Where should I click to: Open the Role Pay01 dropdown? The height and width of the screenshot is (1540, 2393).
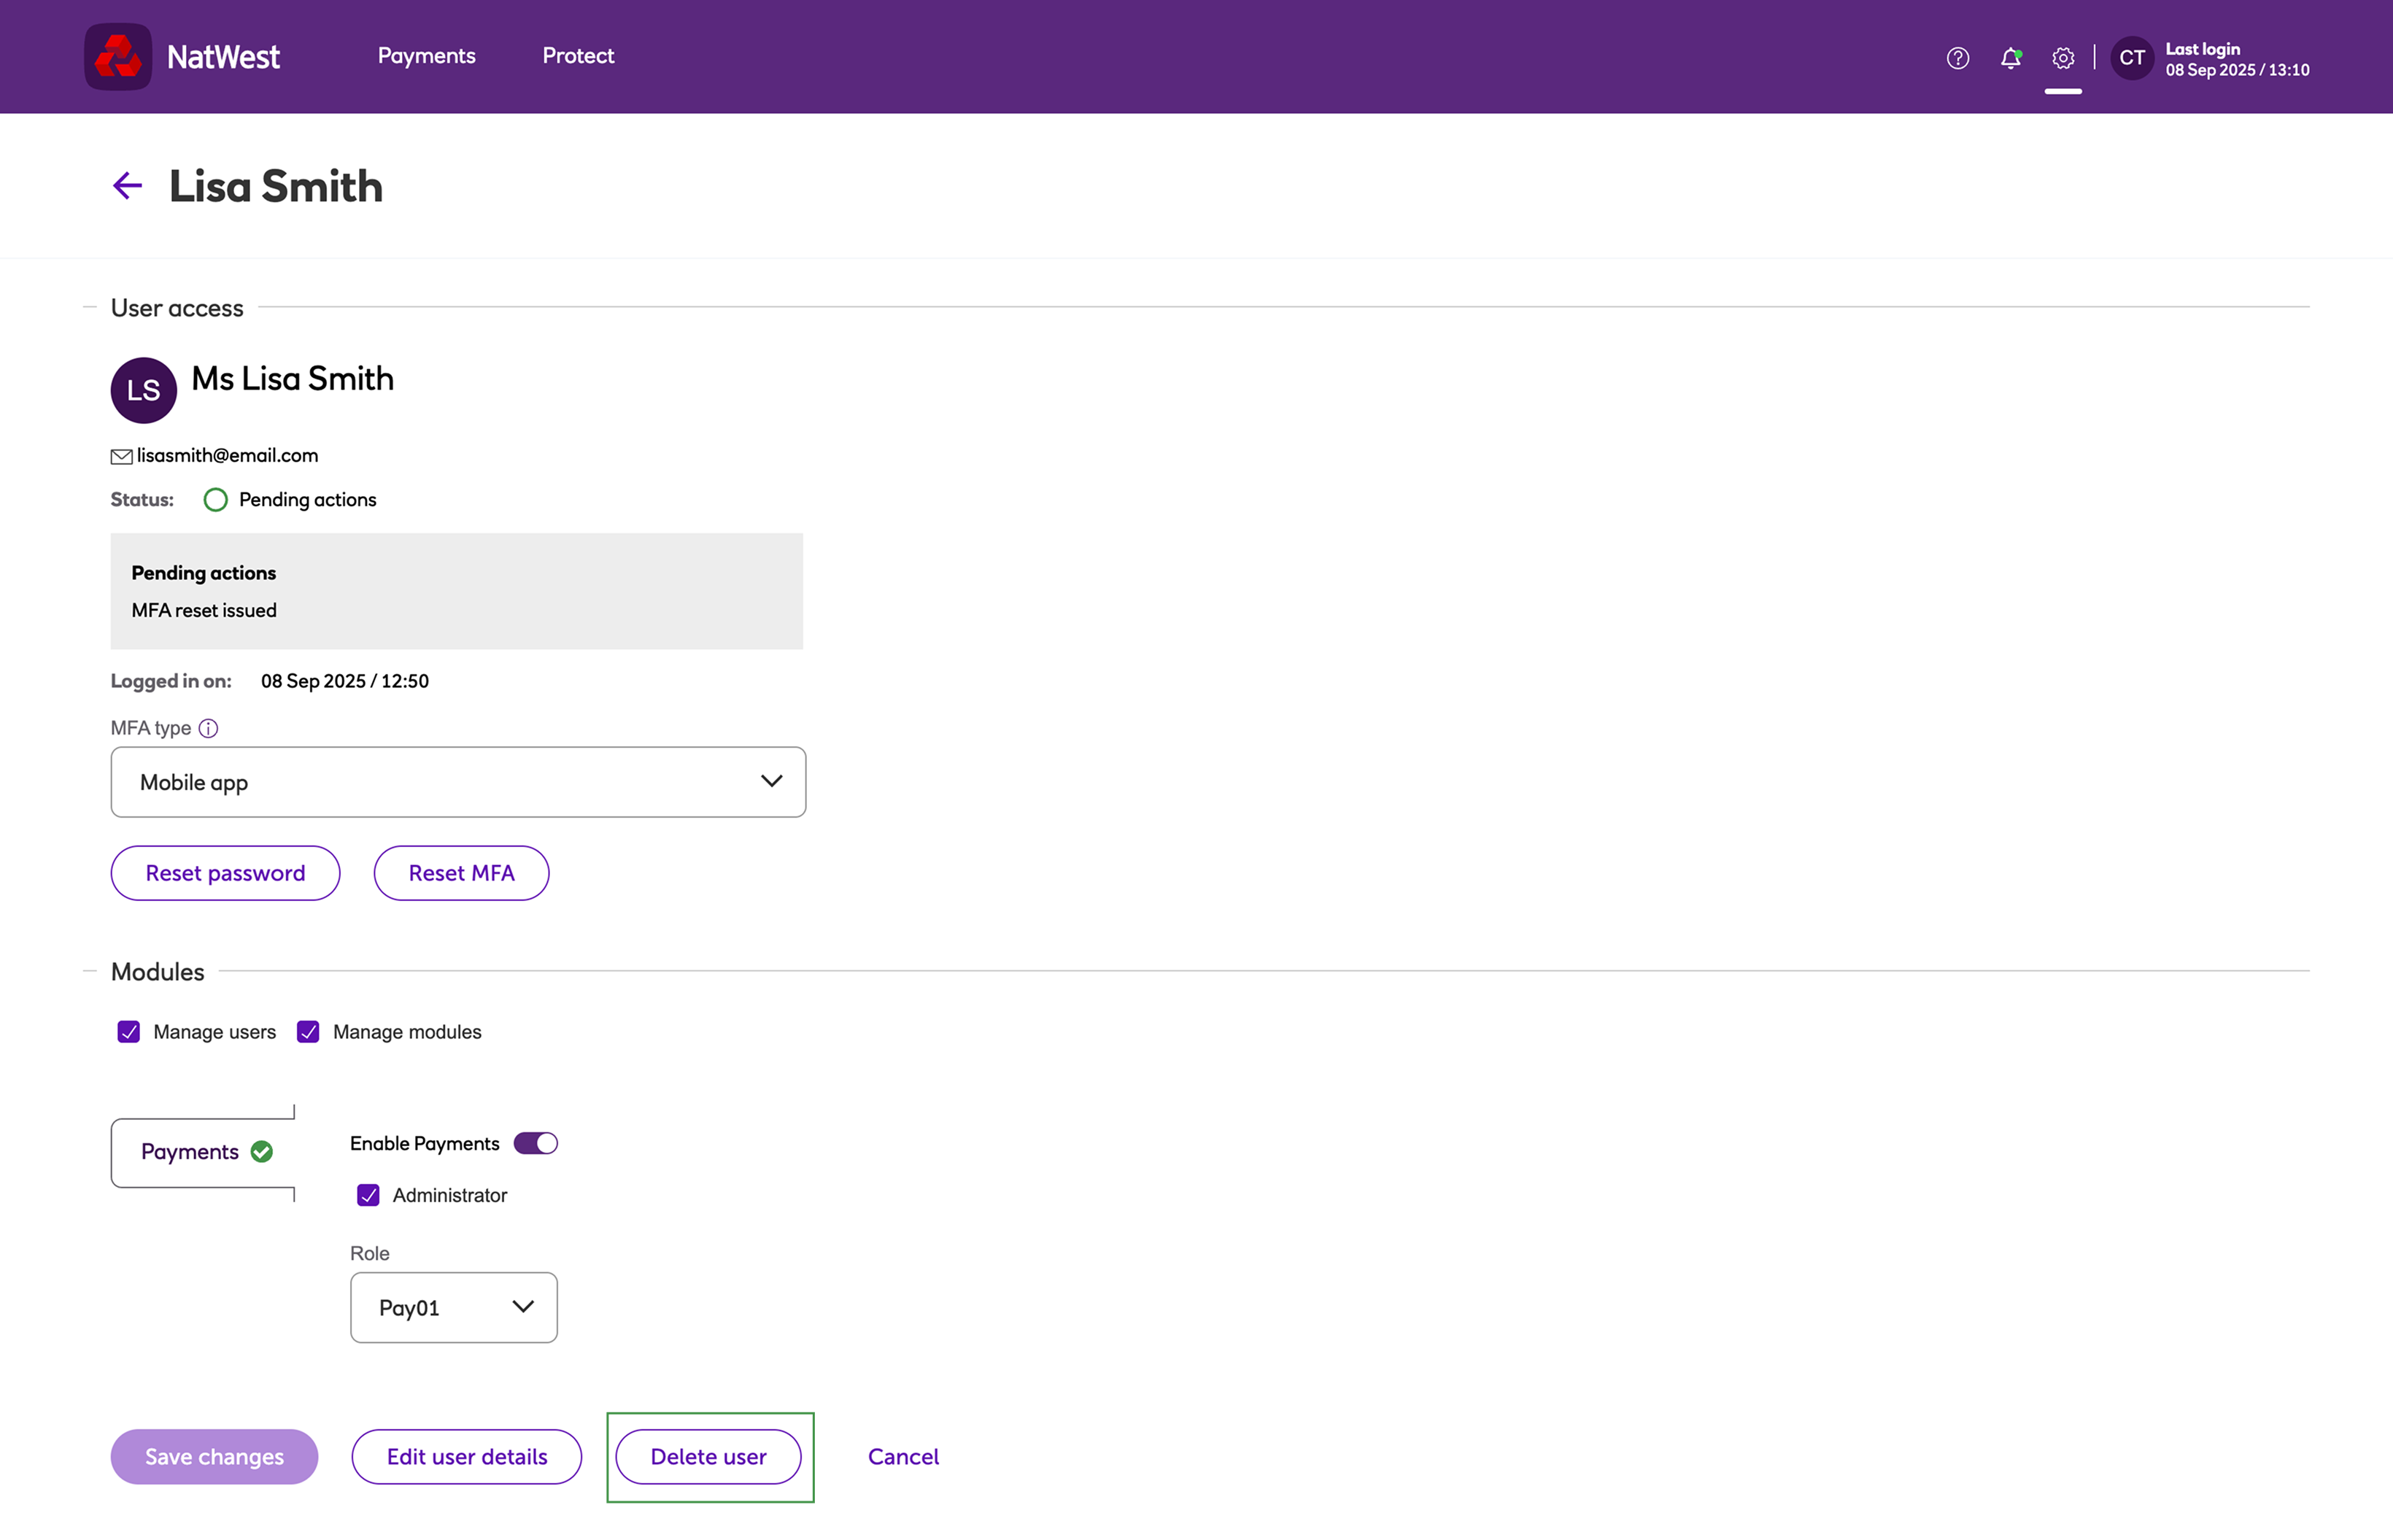pyautogui.click(x=454, y=1307)
